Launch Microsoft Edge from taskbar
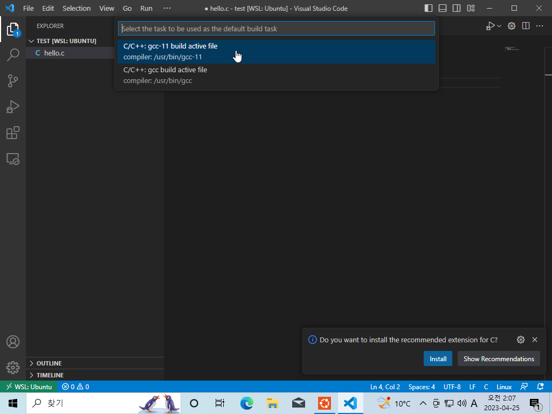This screenshot has height=414, width=552. [247, 403]
